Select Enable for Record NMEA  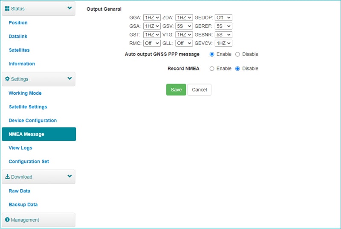click(x=212, y=69)
